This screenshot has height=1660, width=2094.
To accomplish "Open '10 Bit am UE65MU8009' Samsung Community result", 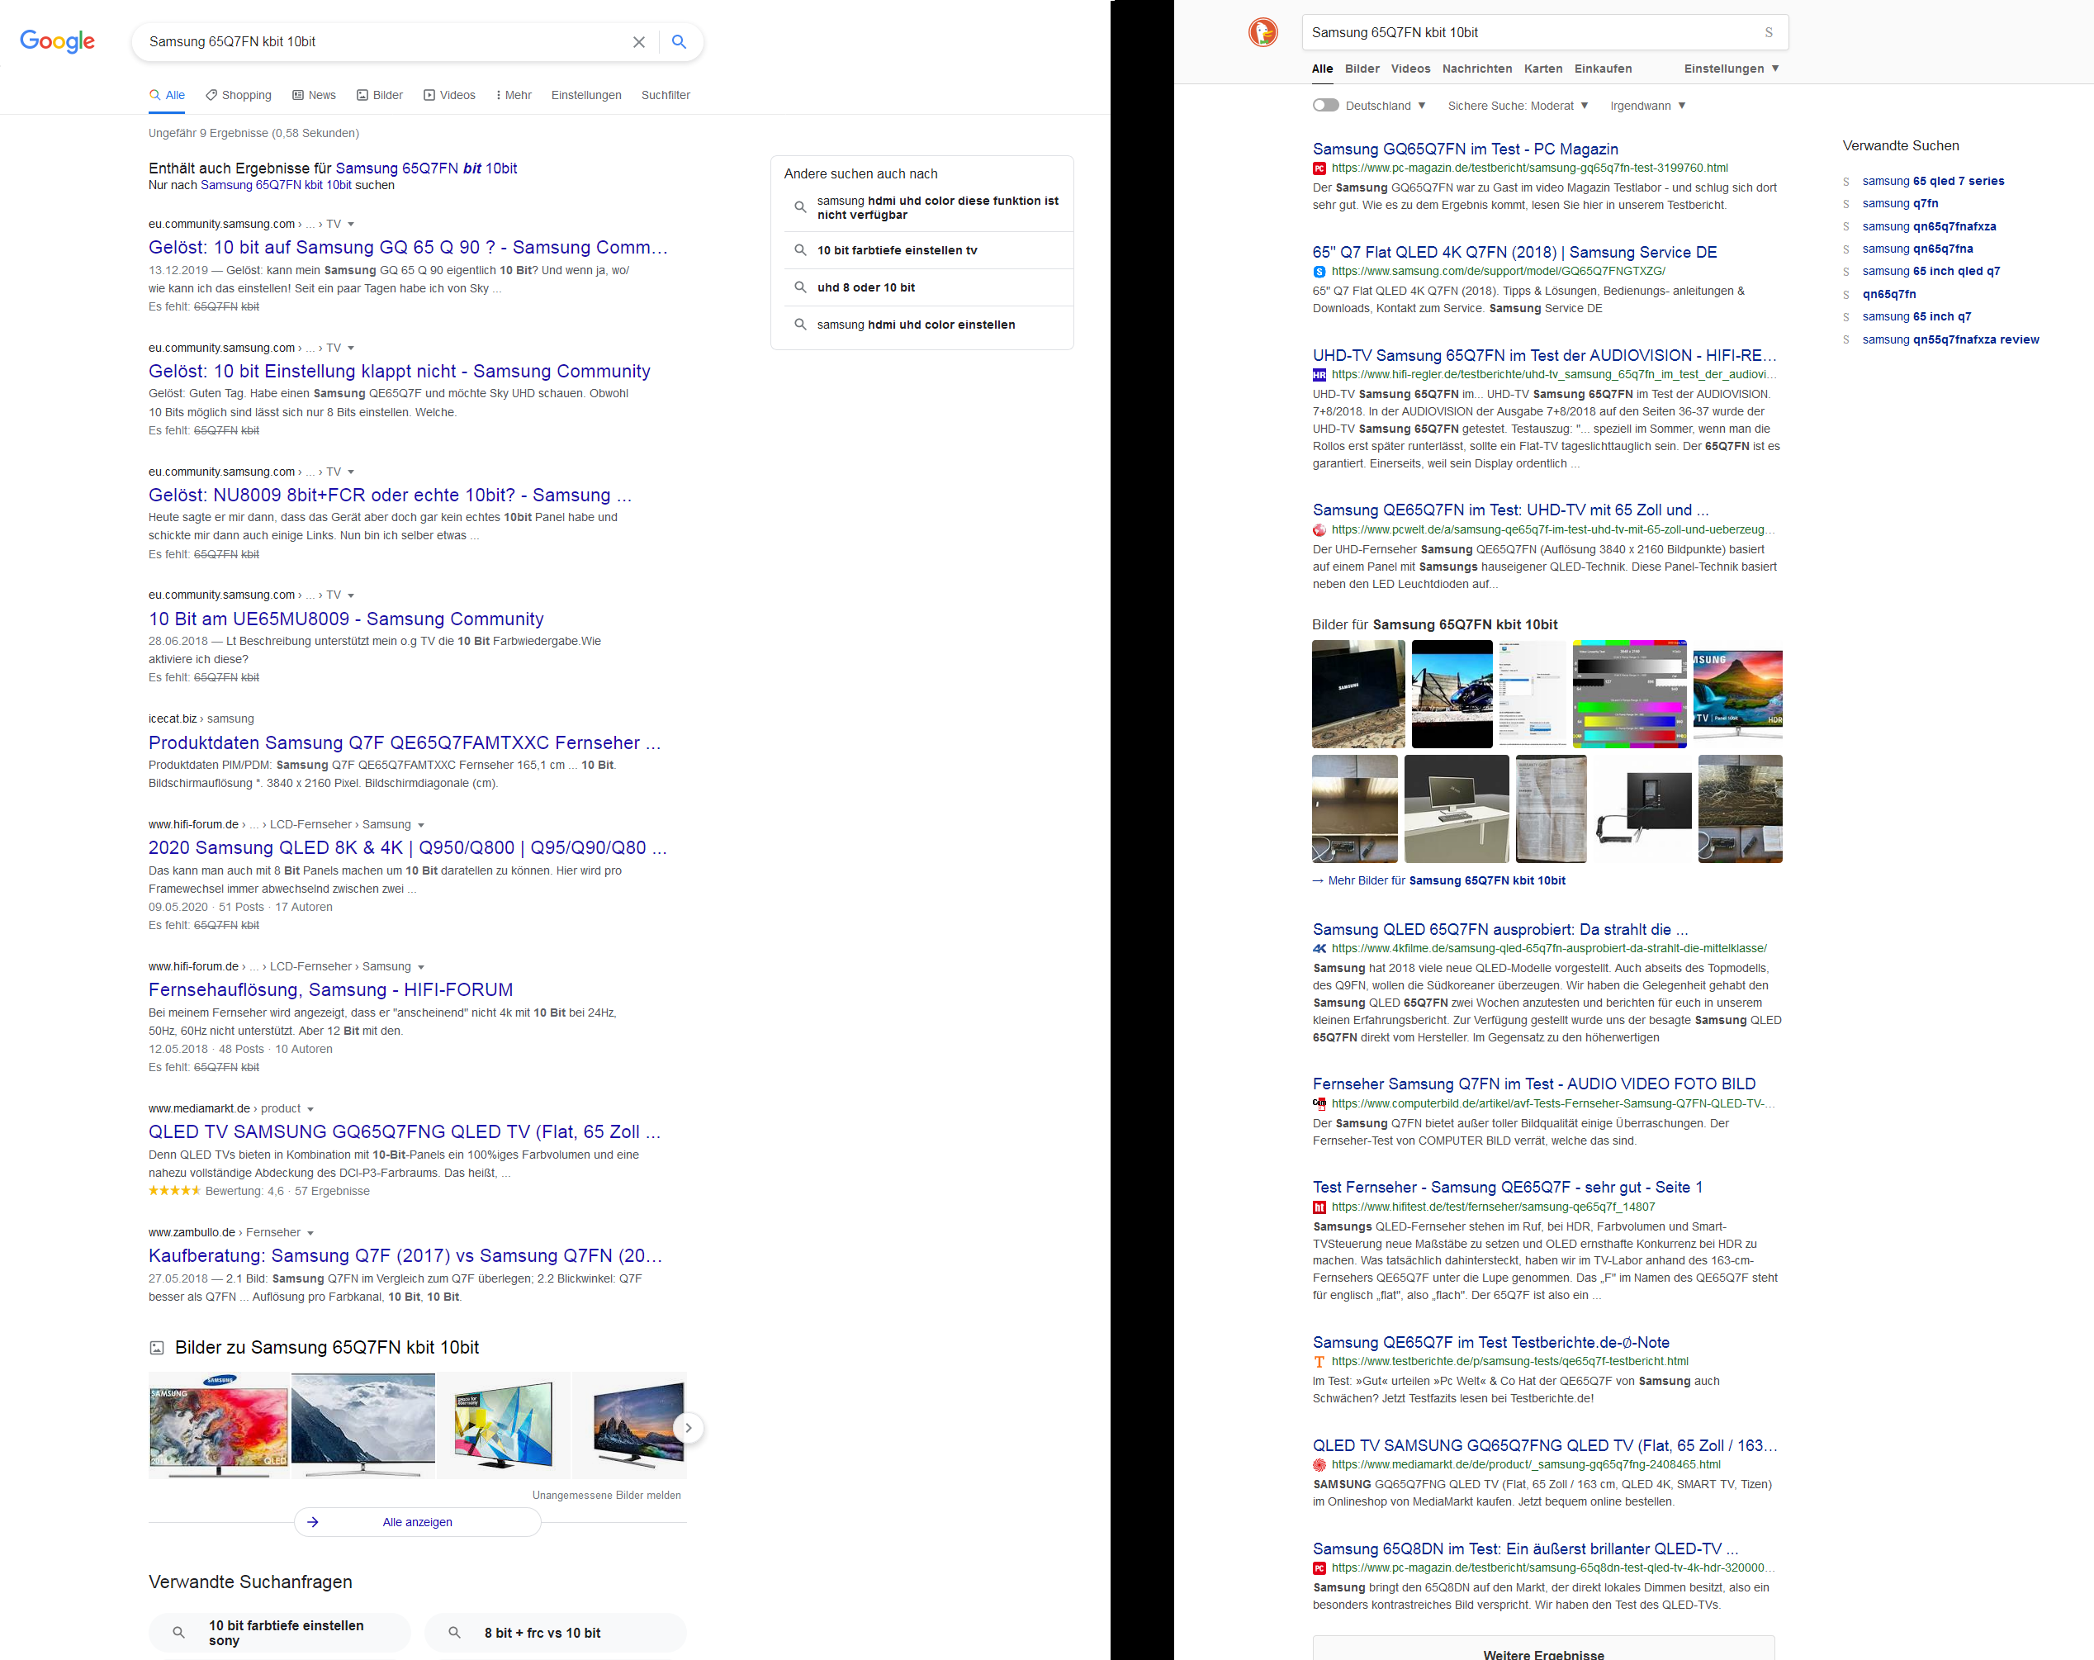I will [346, 618].
